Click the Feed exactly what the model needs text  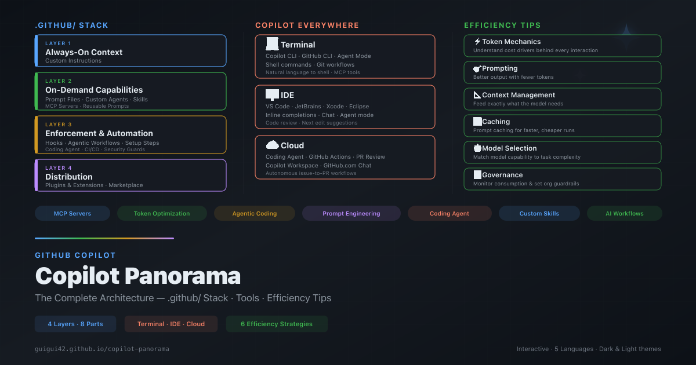[518, 104]
